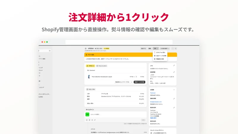Open the その他の操作 more actions dropdown
This screenshot has height=134, width=238.
[x=165, y=49]
